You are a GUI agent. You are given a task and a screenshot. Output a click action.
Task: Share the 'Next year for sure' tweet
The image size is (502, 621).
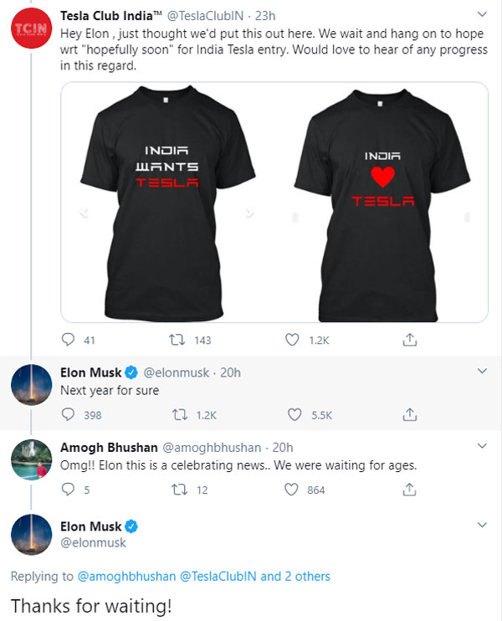tap(410, 414)
